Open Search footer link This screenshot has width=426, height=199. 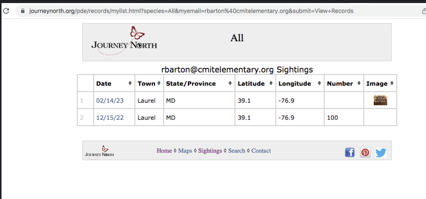(237, 151)
